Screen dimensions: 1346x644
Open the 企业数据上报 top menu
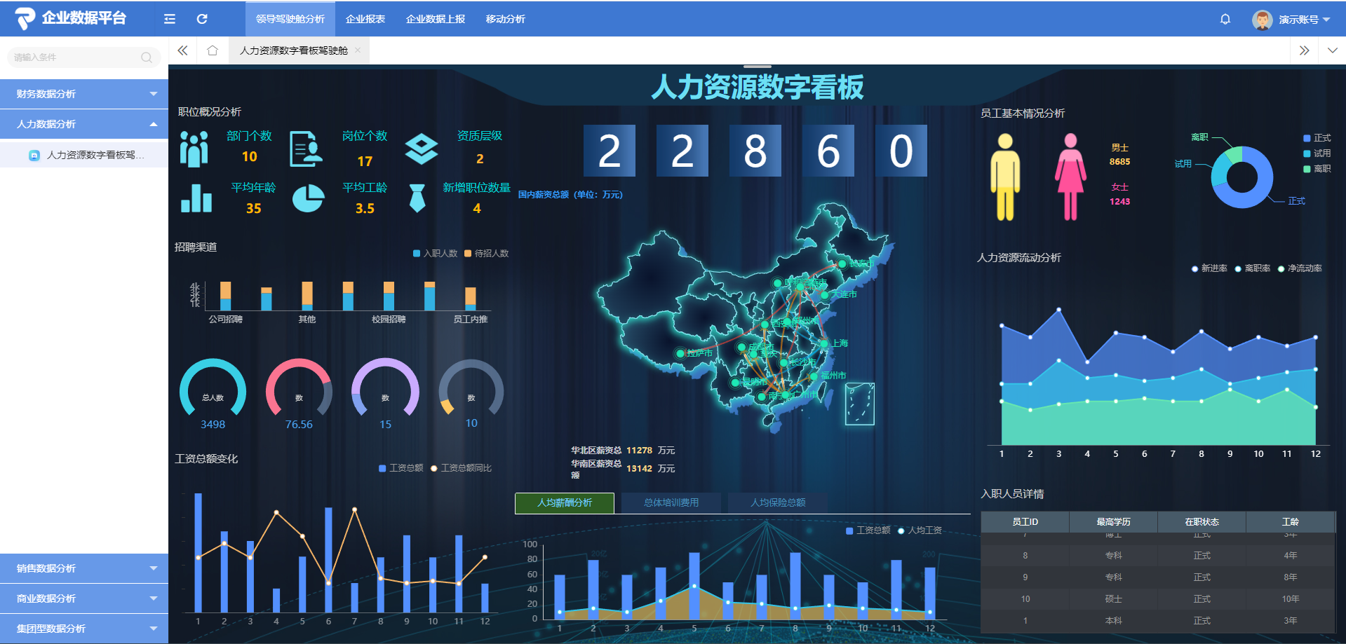click(x=436, y=19)
